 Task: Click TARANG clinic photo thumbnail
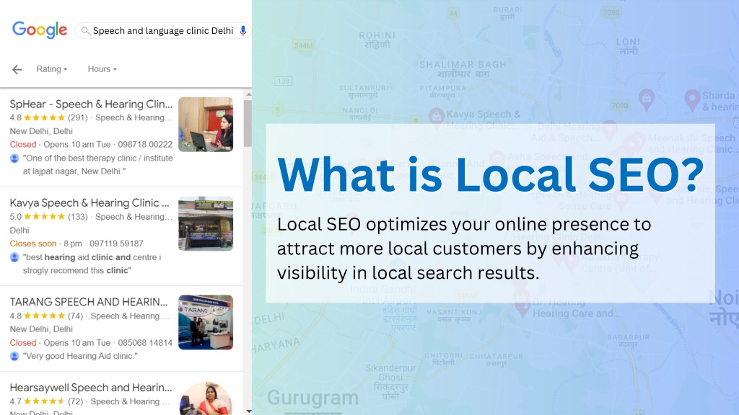[206, 322]
